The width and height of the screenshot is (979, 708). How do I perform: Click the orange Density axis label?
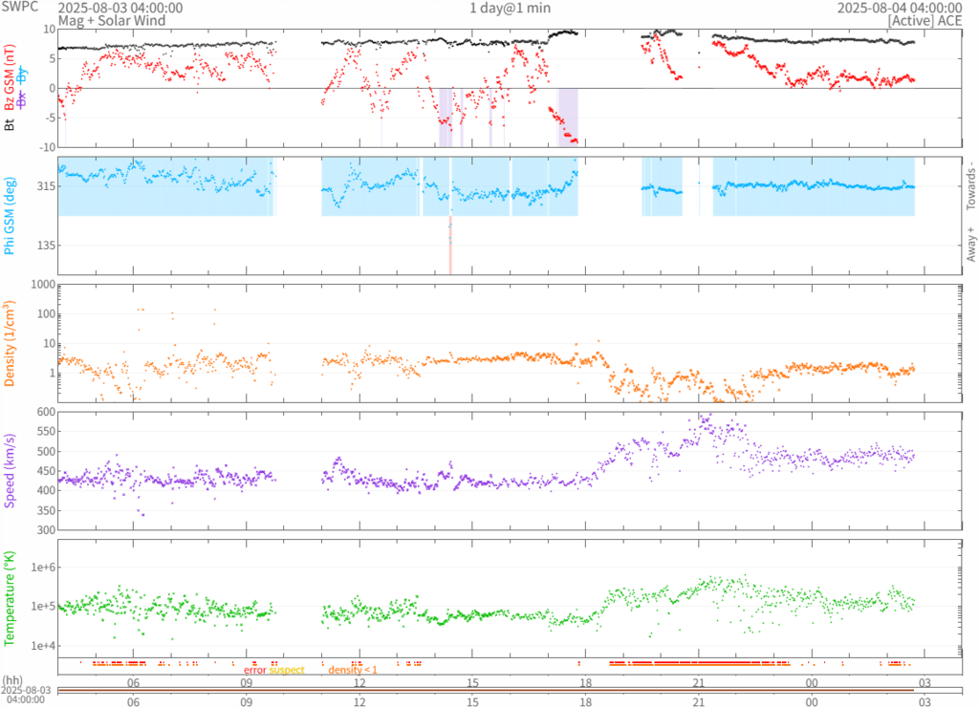coord(10,343)
